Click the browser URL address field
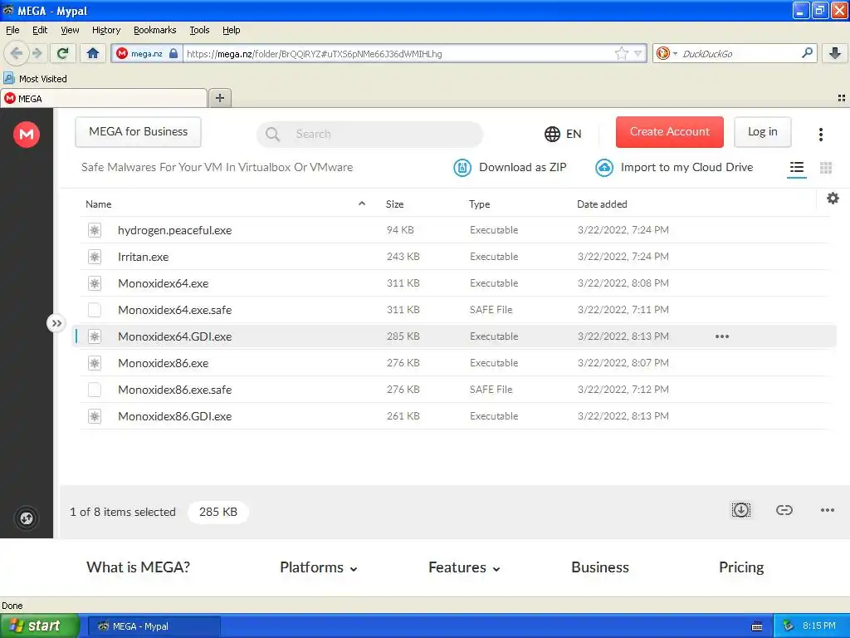This screenshot has height=638, width=850. [398, 53]
